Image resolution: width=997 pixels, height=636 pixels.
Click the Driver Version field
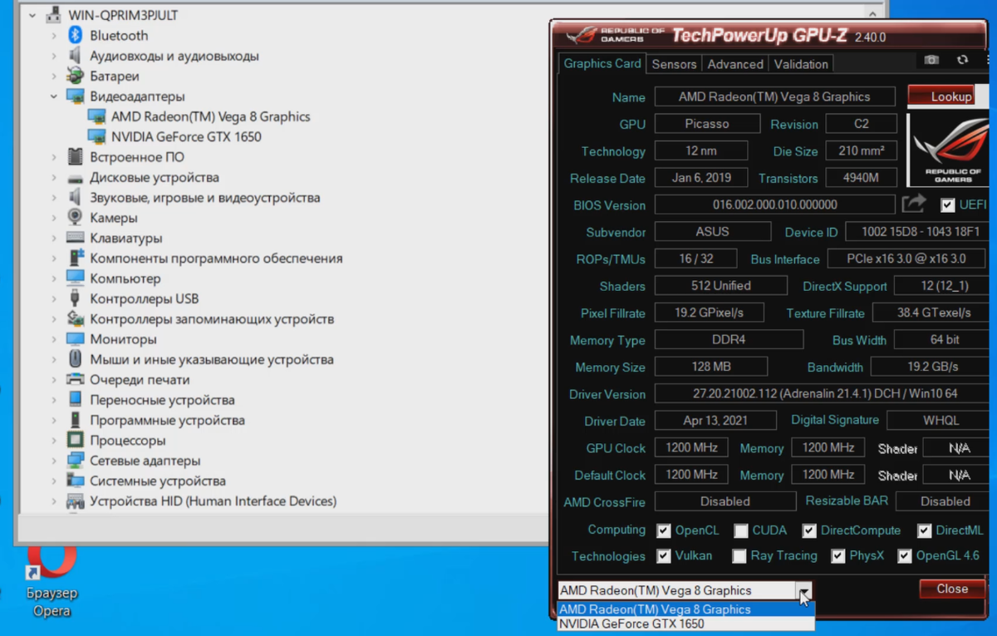coord(821,393)
